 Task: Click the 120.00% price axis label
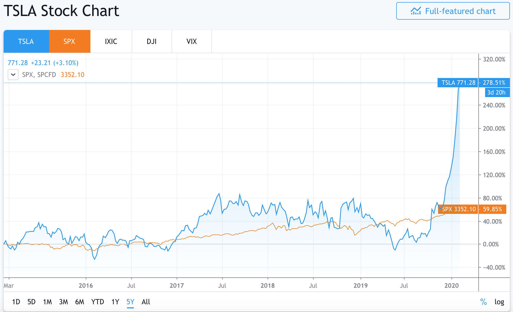point(494,175)
